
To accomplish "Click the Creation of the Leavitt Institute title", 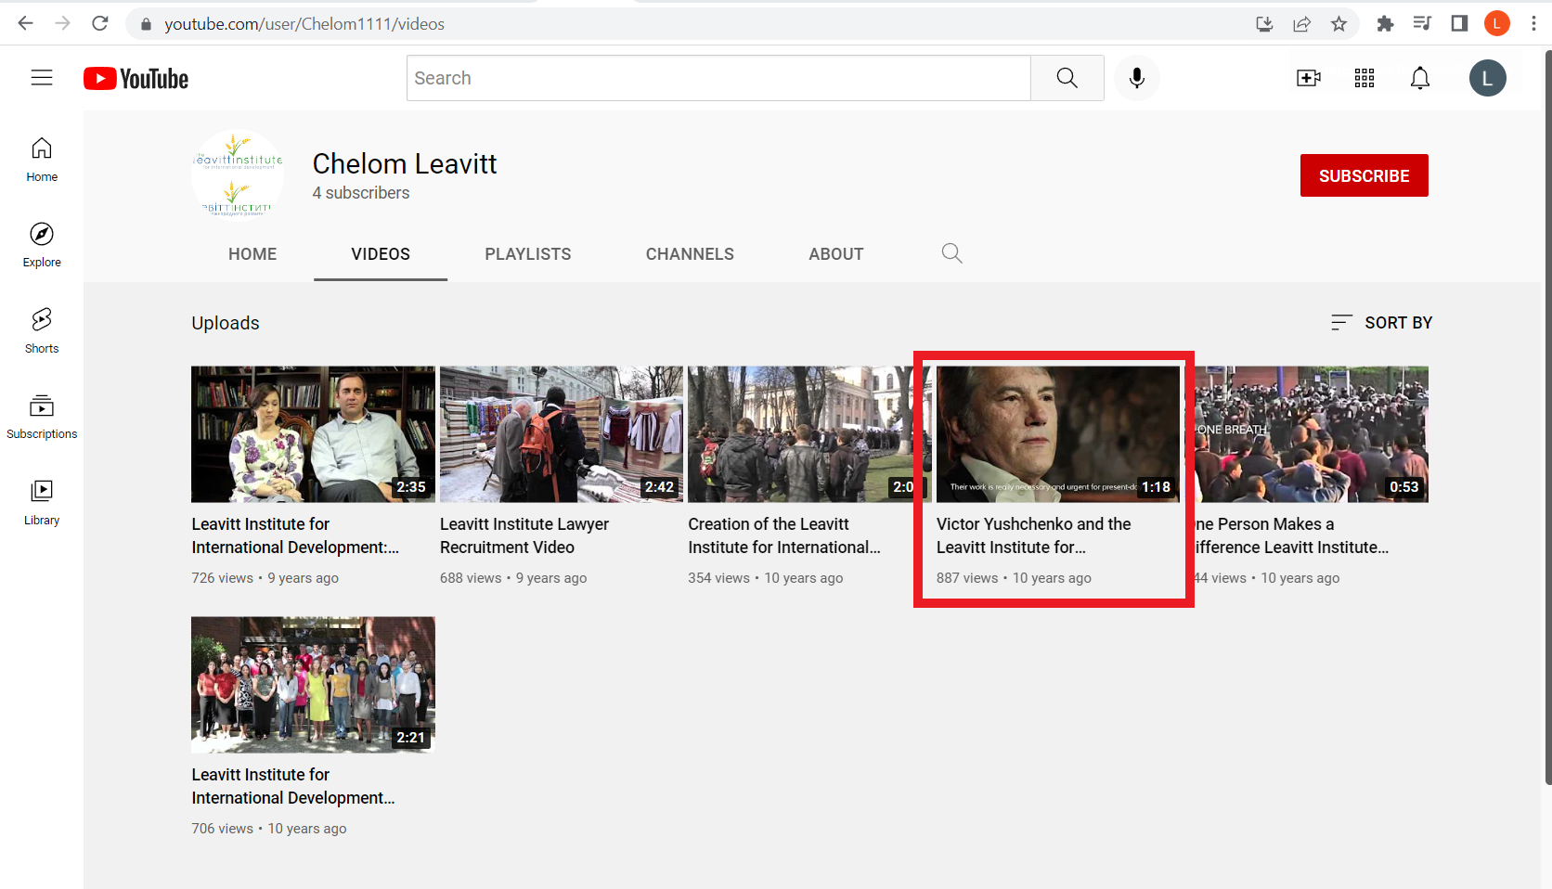I will [x=784, y=535].
